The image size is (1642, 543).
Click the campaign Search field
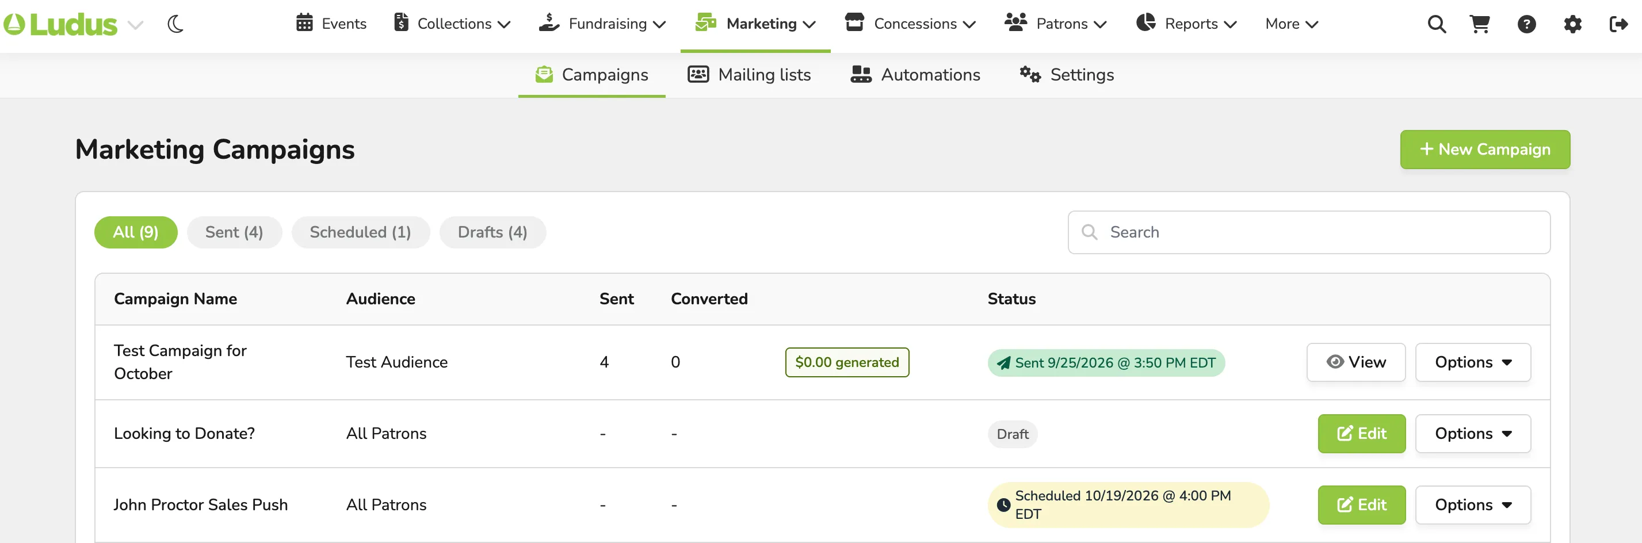[x=1309, y=232]
